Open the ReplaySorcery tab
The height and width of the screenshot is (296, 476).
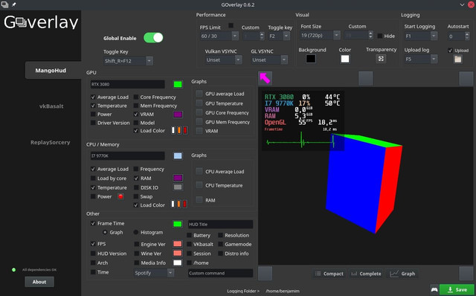[x=51, y=142]
